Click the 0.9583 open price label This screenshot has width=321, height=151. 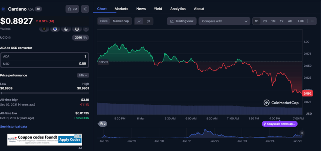[x=103, y=62]
